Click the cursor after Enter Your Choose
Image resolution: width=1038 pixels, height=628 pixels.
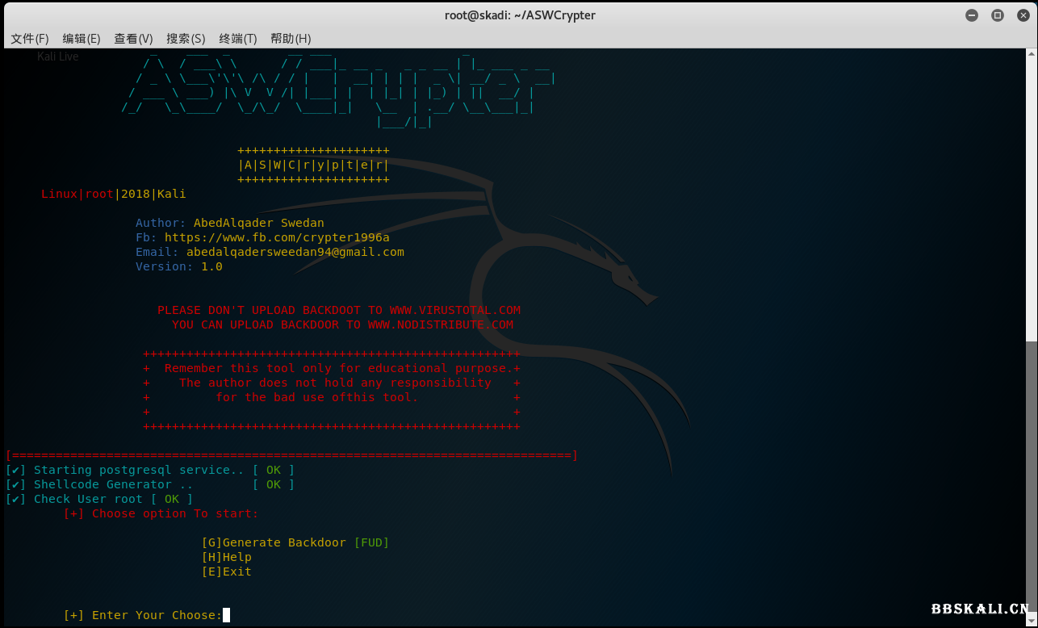[x=226, y=615]
